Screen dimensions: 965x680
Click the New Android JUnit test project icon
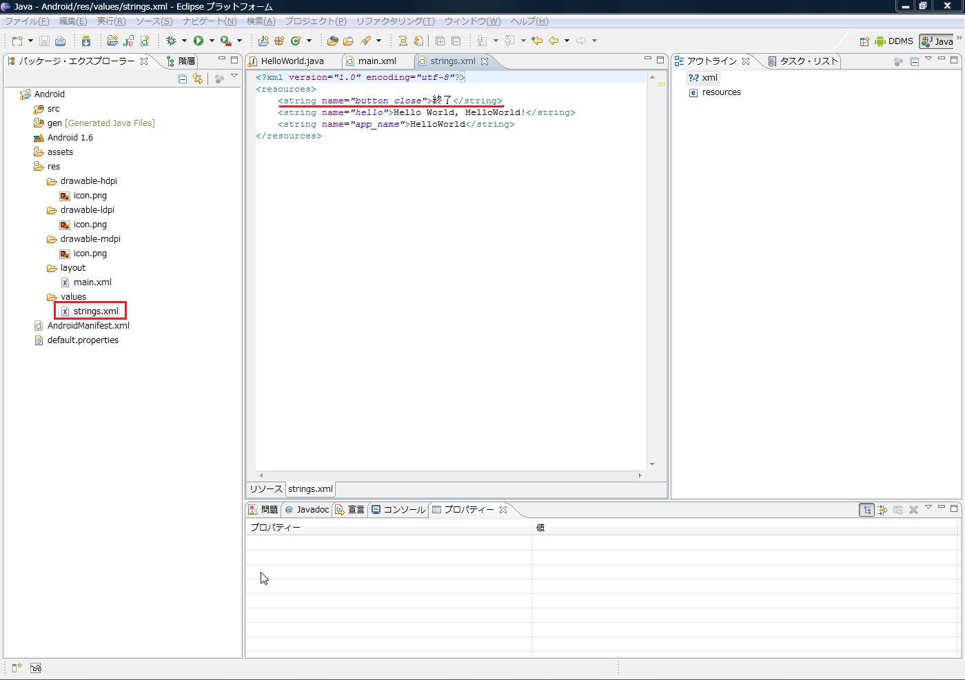[x=128, y=41]
